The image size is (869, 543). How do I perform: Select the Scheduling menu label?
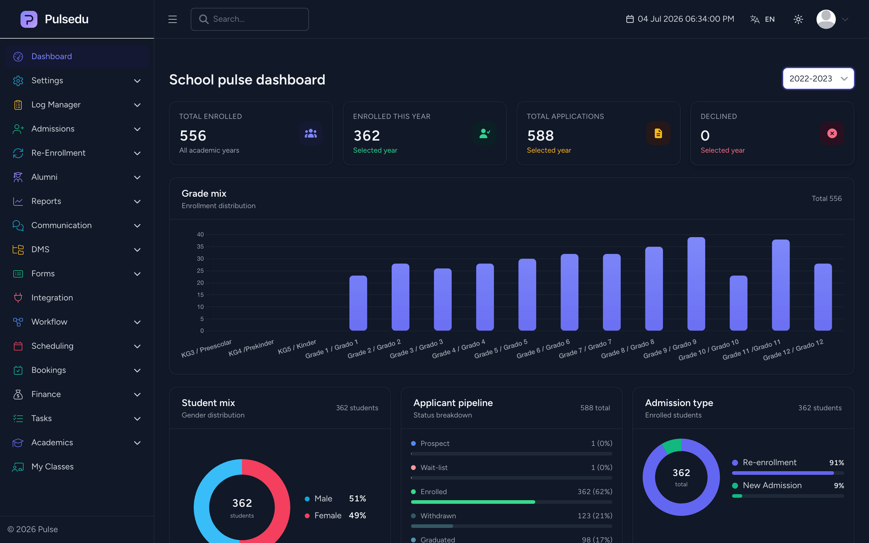(x=53, y=346)
